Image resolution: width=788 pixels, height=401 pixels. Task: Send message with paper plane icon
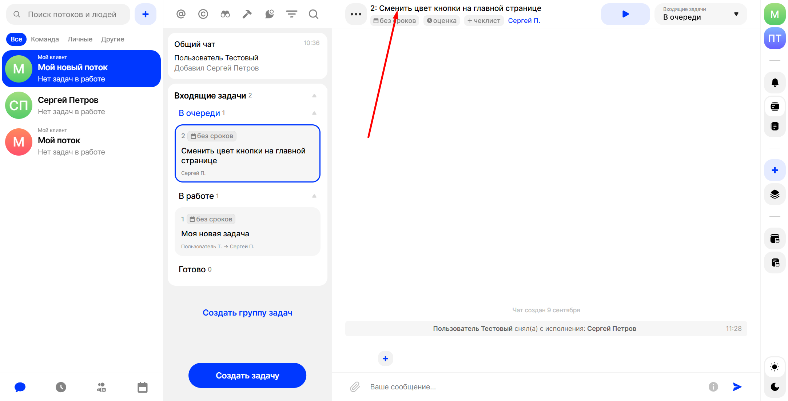coord(737,387)
